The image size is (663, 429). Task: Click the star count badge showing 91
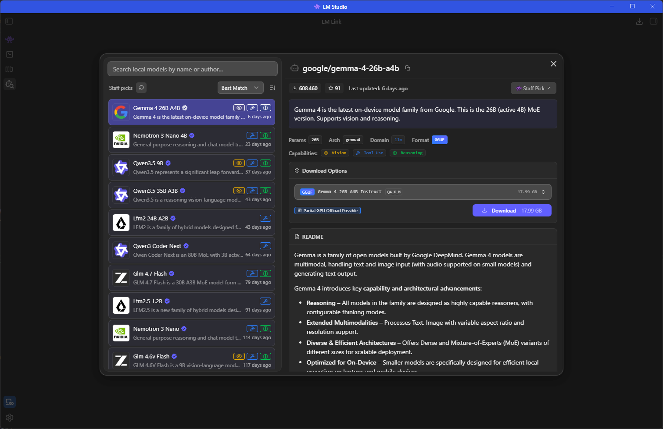click(x=334, y=88)
